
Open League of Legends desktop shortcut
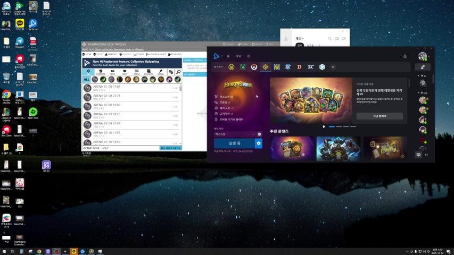(6, 115)
